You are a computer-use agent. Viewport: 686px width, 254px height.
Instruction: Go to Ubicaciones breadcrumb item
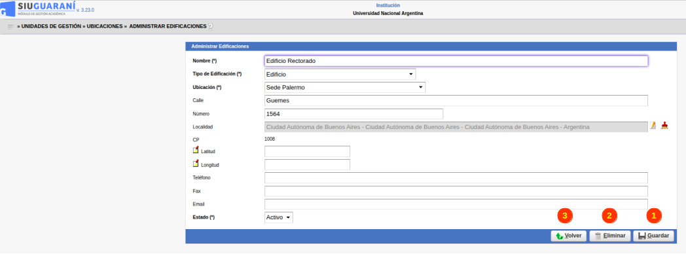point(105,27)
